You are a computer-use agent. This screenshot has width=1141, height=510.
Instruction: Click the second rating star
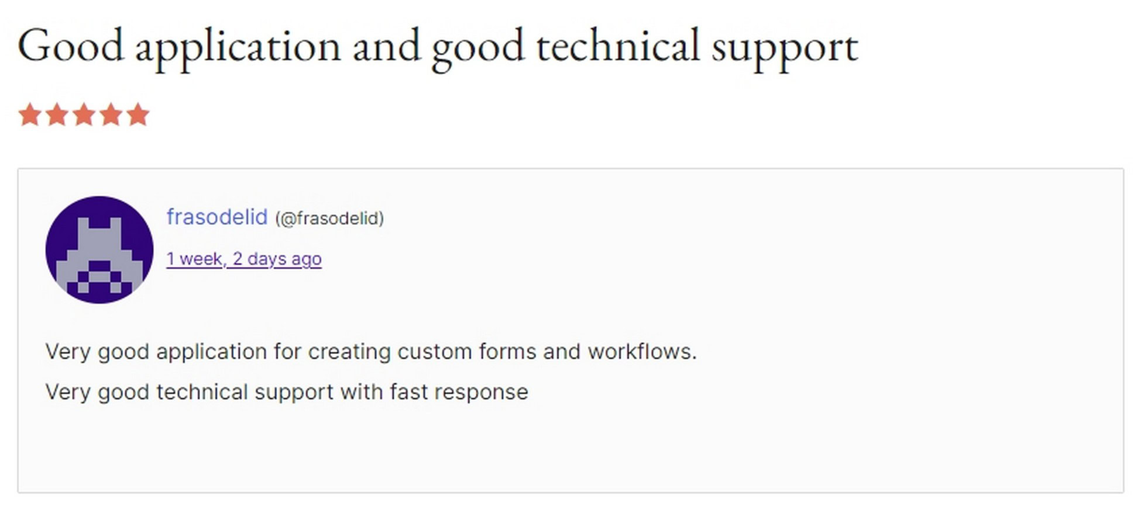coord(57,115)
